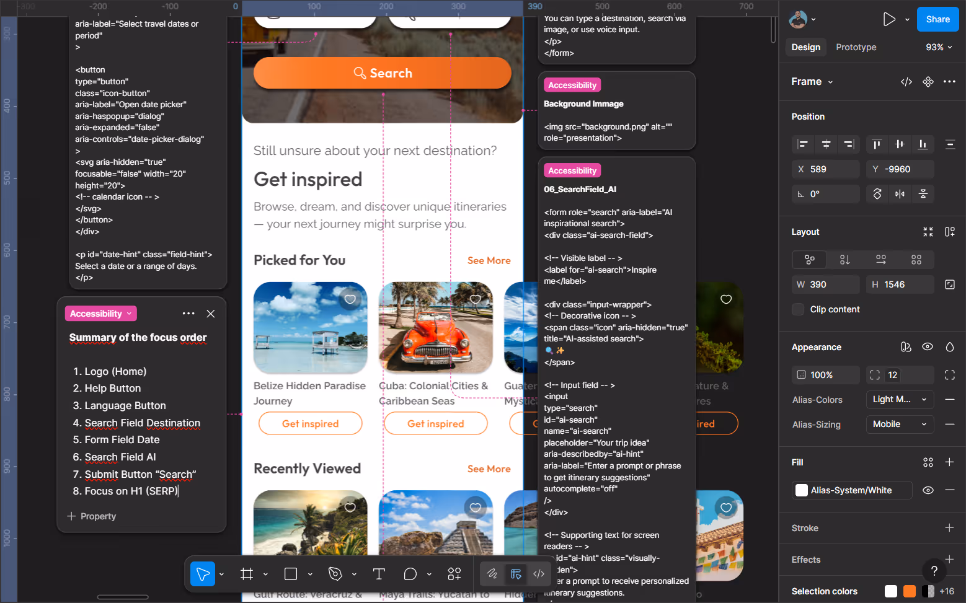Toggle Appearance visibility eye icon
Viewport: 966px width, 603px height.
[x=928, y=347]
